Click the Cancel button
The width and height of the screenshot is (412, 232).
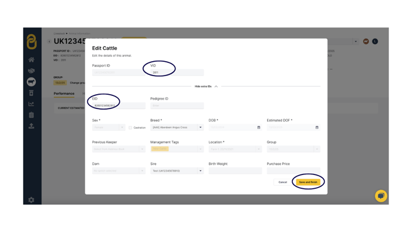click(283, 182)
